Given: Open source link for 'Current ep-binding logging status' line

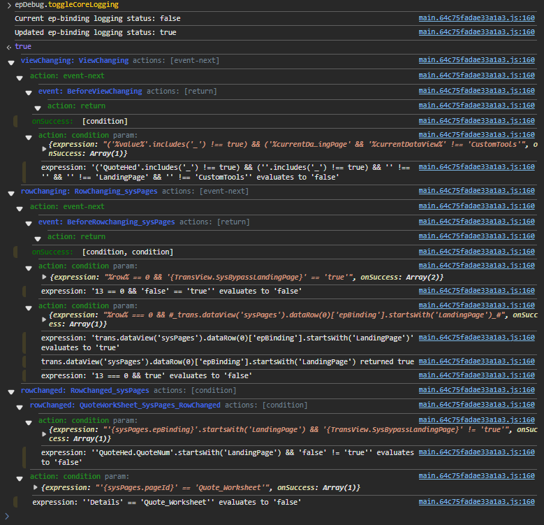Looking at the screenshot, I should 476,18.
